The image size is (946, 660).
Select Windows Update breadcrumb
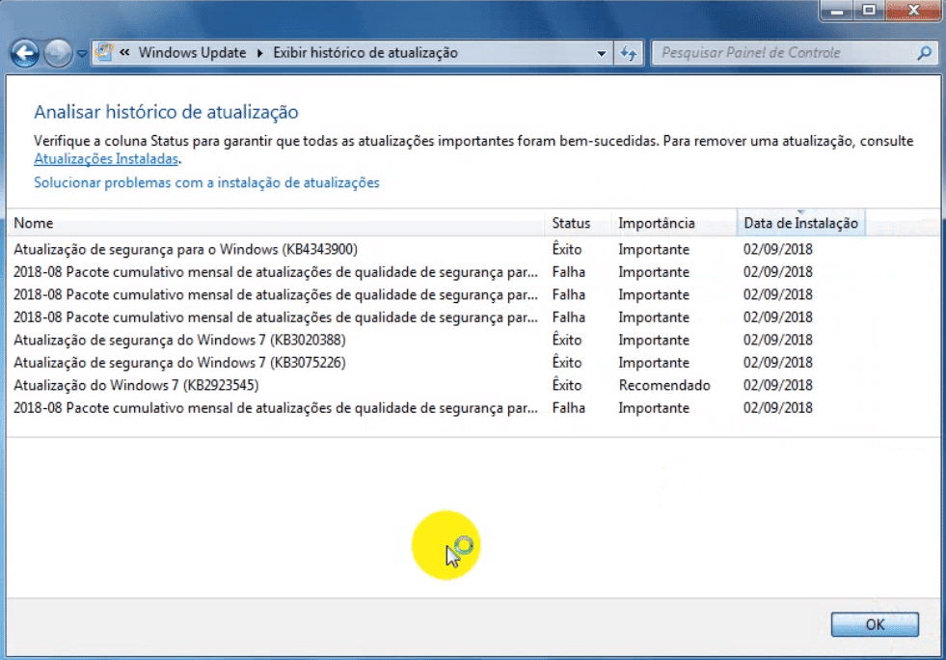pos(192,52)
